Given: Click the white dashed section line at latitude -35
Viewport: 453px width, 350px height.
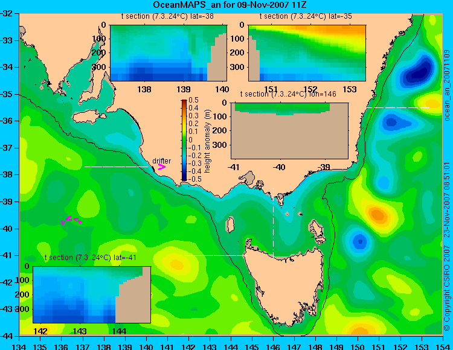Looking at the screenshot, I should [398, 107].
